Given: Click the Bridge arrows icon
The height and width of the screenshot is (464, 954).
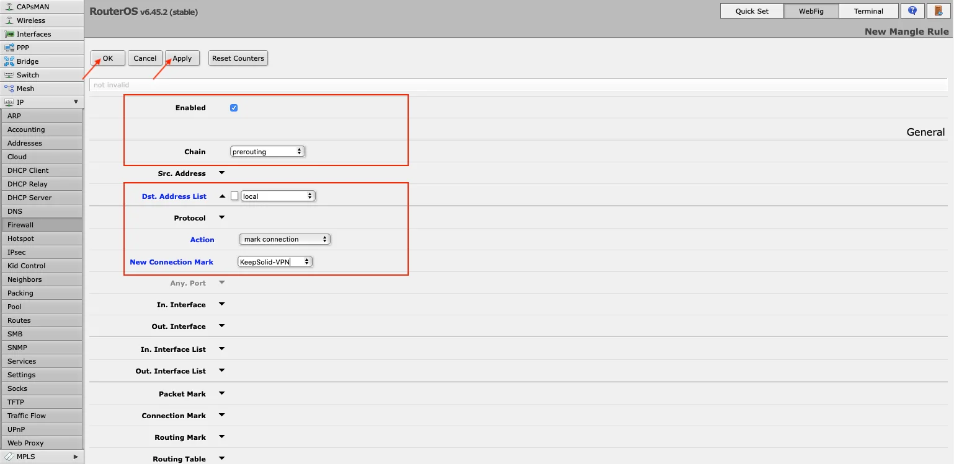Looking at the screenshot, I should point(9,61).
